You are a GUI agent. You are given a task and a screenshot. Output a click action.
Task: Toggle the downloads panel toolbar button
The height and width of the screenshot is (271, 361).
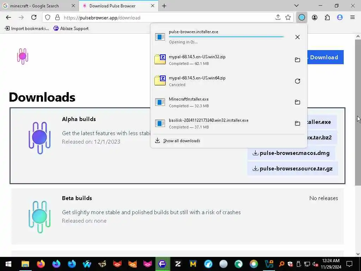302,18
